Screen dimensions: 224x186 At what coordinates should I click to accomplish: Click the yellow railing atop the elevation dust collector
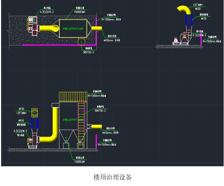pos(73,97)
